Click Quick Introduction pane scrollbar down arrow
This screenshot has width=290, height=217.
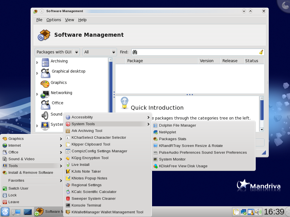pyautogui.click(x=262, y=129)
